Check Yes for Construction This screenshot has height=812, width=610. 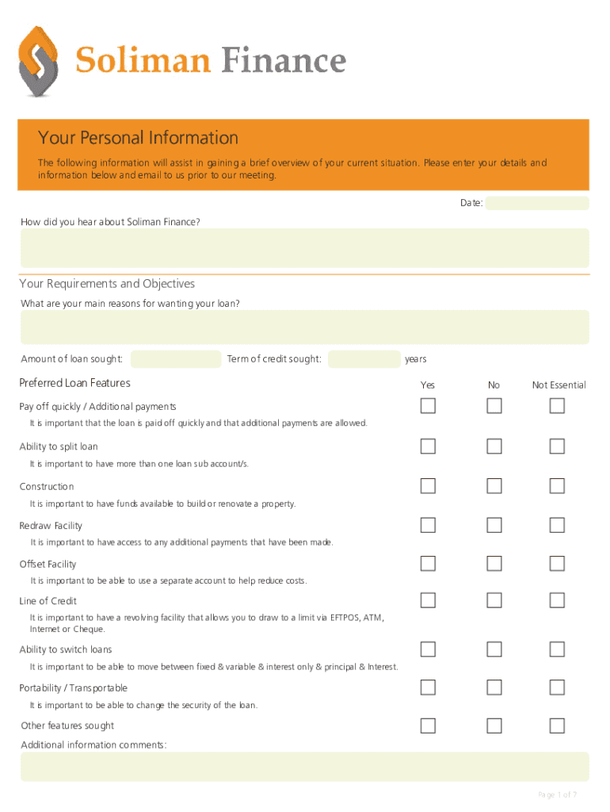coord(428,485)
